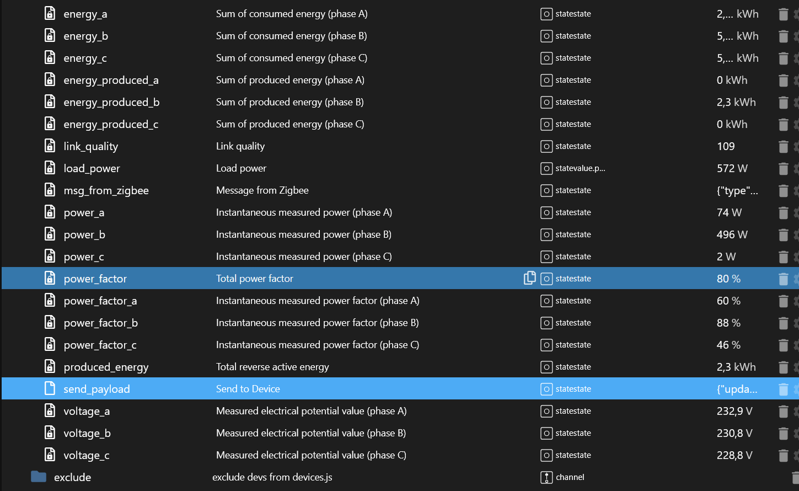Click the statevalue.p... role of load_power
The height and width of the screenshot is (491, 799).
tap(581, 168)
